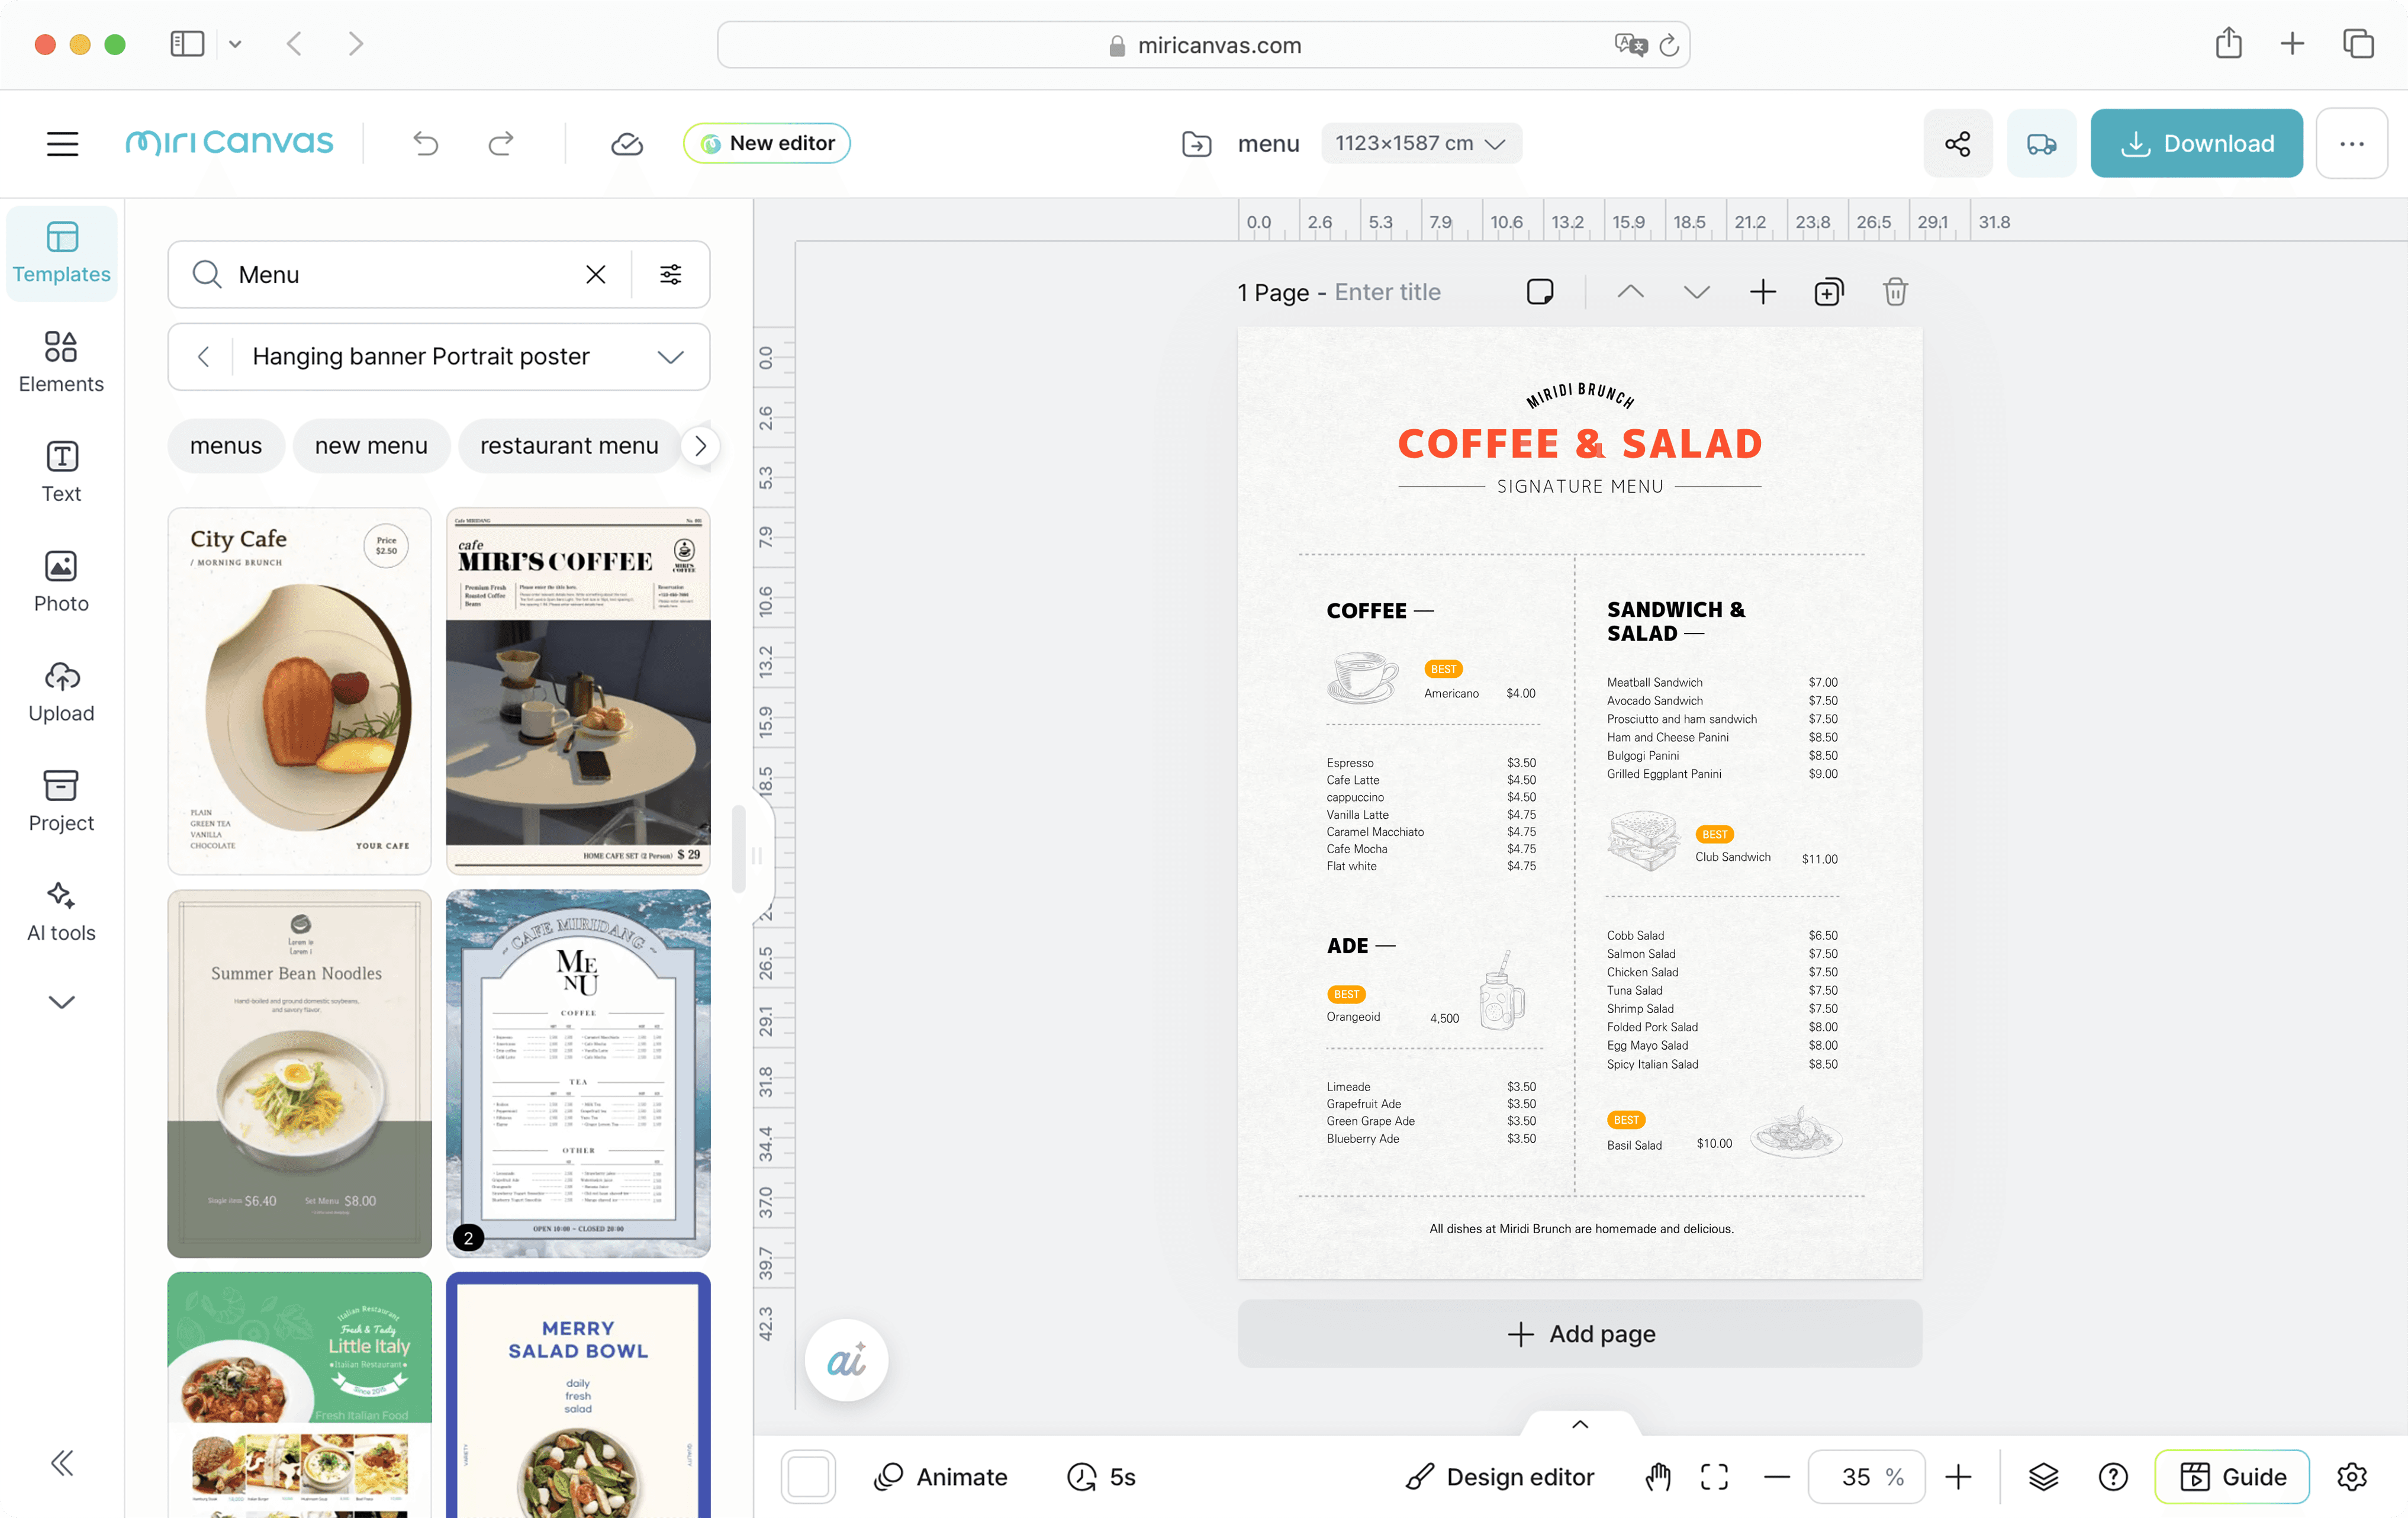
Task: Toggle full screen mode from the bottom bar
Action: pyautogui.click(x=1714, y=1476)
